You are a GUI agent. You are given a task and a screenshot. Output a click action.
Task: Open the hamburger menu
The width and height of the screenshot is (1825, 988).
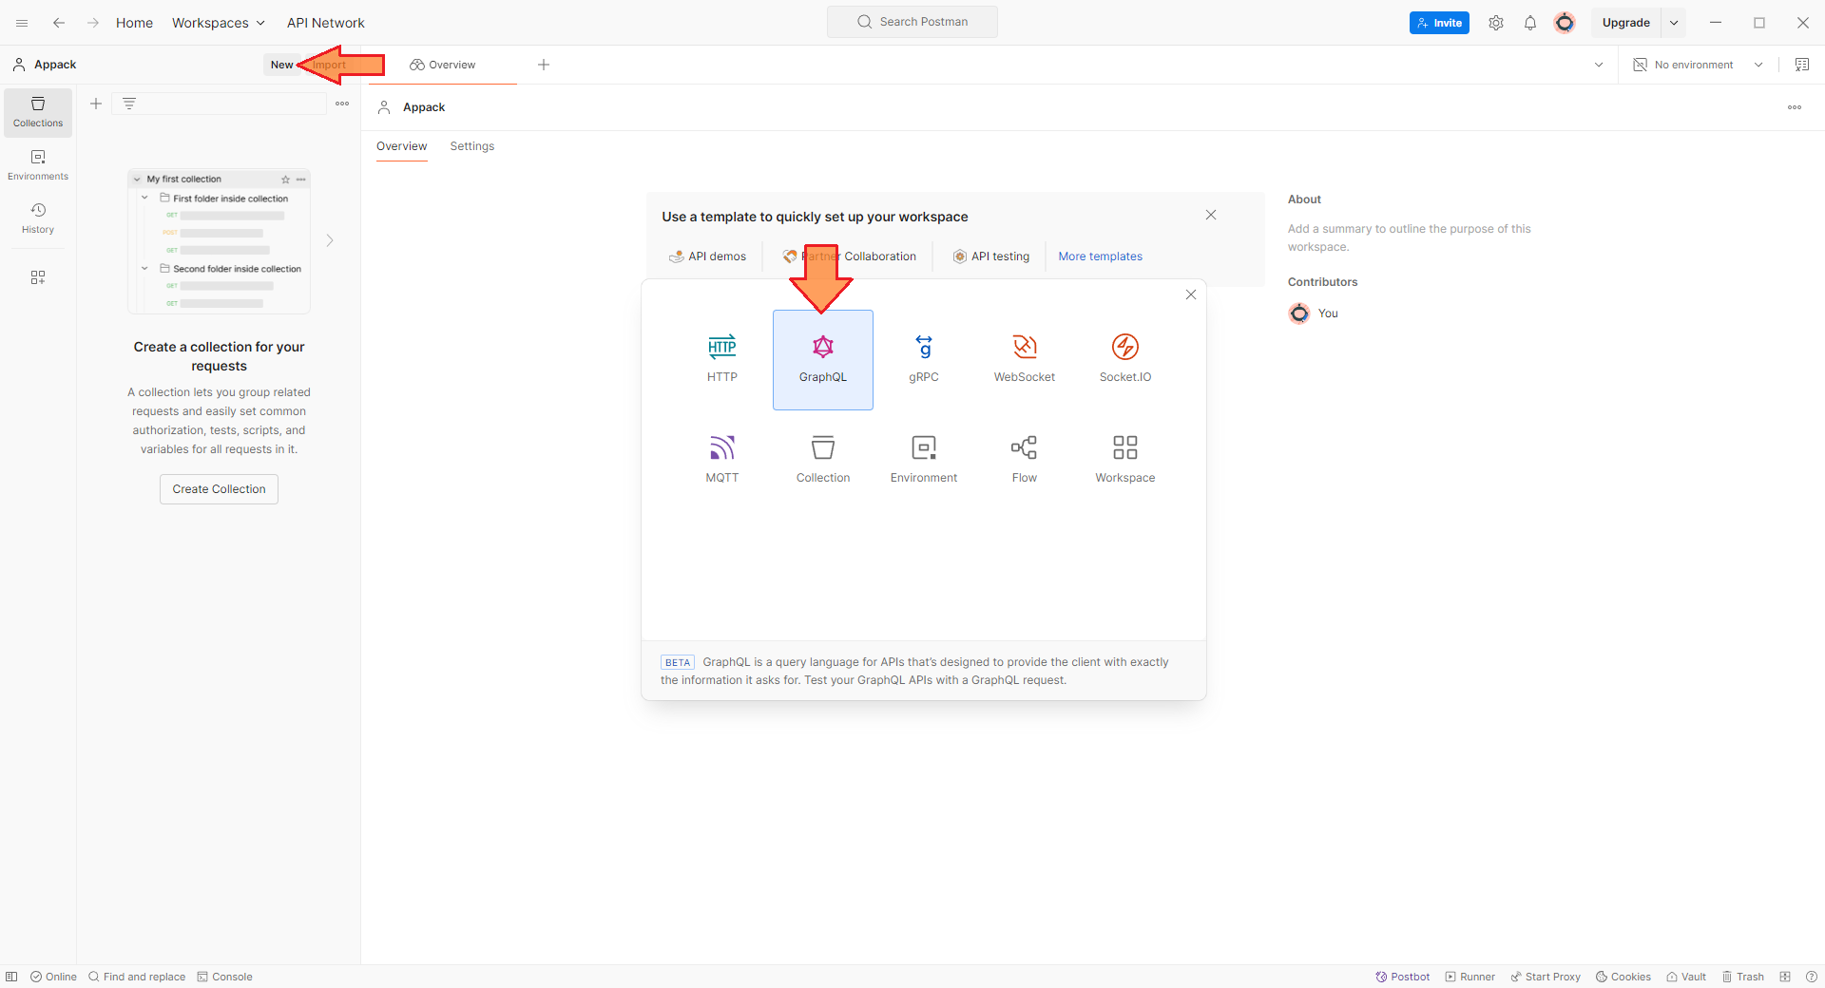[22, 23]
